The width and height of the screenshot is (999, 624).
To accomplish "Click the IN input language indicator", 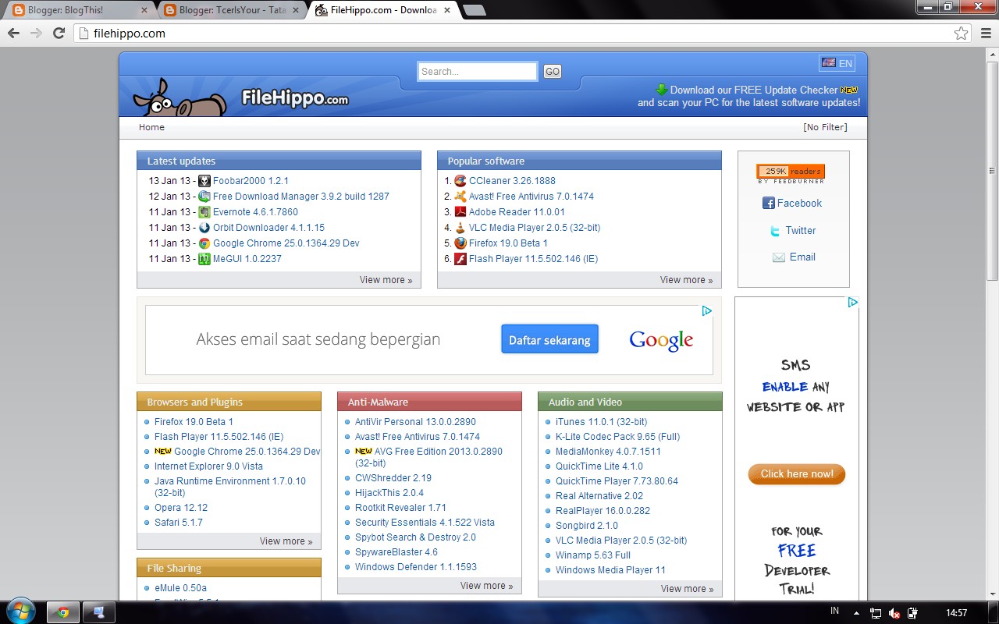I will click(x=834, y=612).
